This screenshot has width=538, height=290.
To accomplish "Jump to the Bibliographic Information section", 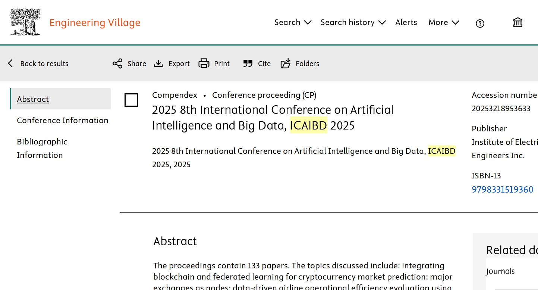I will click(42, 148).
